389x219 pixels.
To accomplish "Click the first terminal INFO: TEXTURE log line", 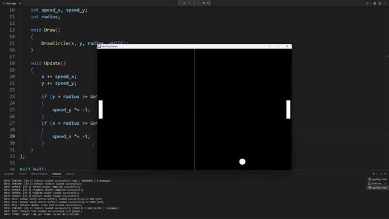I will click(57, 181).
